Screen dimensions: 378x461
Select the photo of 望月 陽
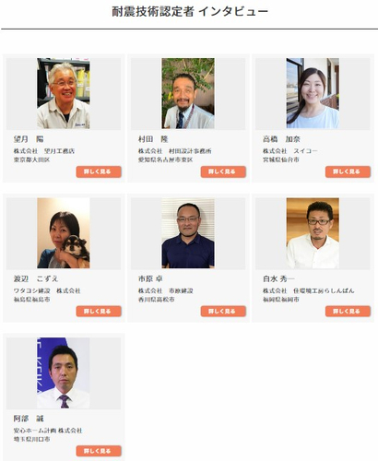tap(64, 93)
